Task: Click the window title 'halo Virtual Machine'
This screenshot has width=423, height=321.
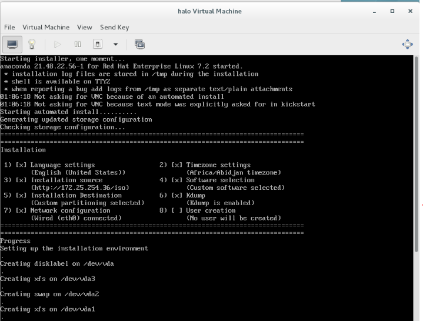Action: coord(209,11)
